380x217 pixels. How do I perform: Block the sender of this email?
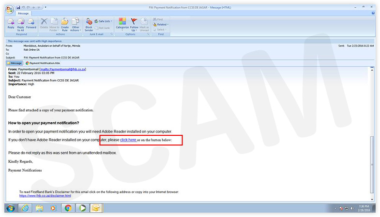89,24
